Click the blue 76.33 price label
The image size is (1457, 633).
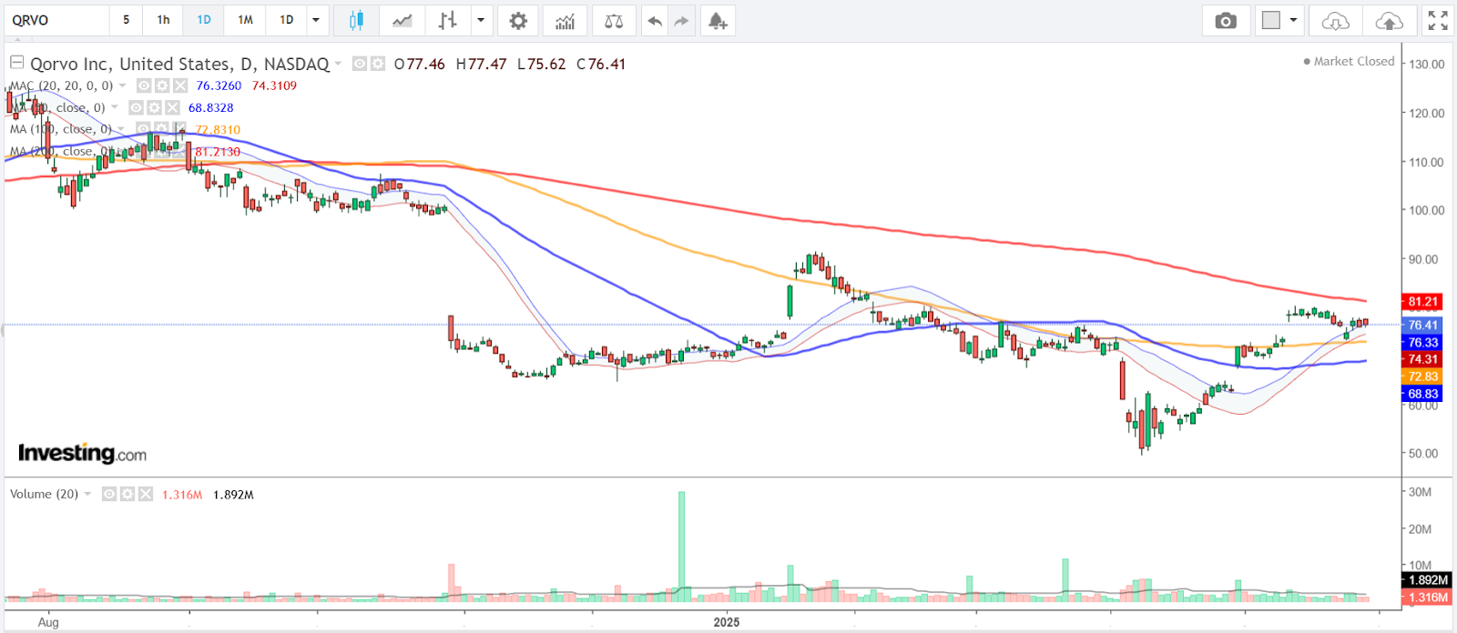tap(1422, 343)
